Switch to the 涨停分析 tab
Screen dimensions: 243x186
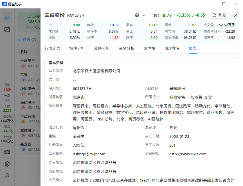pos(102,48)
